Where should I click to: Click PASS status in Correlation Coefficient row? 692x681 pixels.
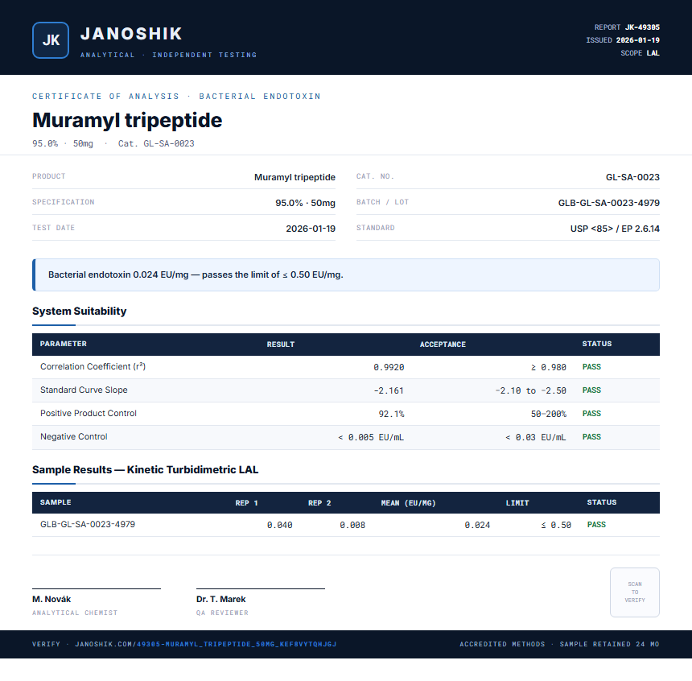point(591,366)
